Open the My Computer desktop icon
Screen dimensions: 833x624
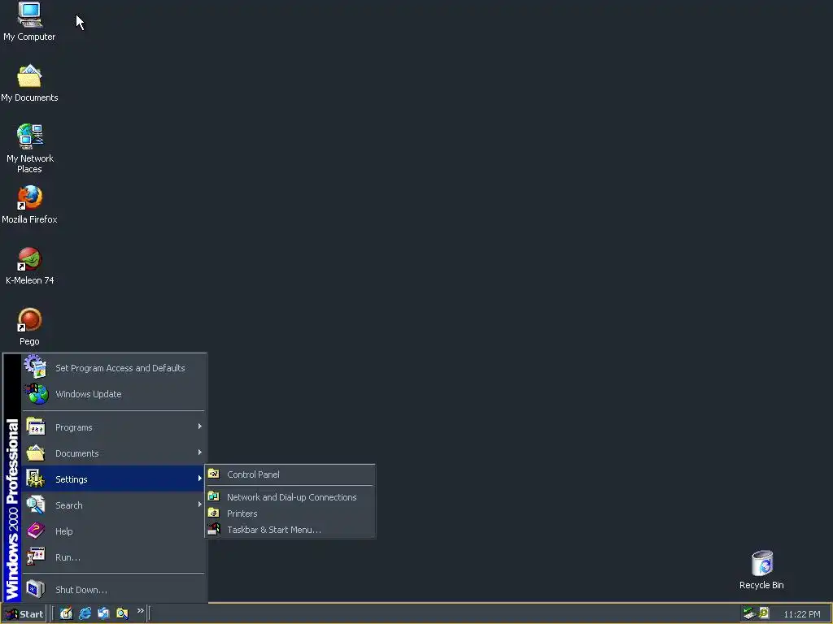tap(29, 22)
